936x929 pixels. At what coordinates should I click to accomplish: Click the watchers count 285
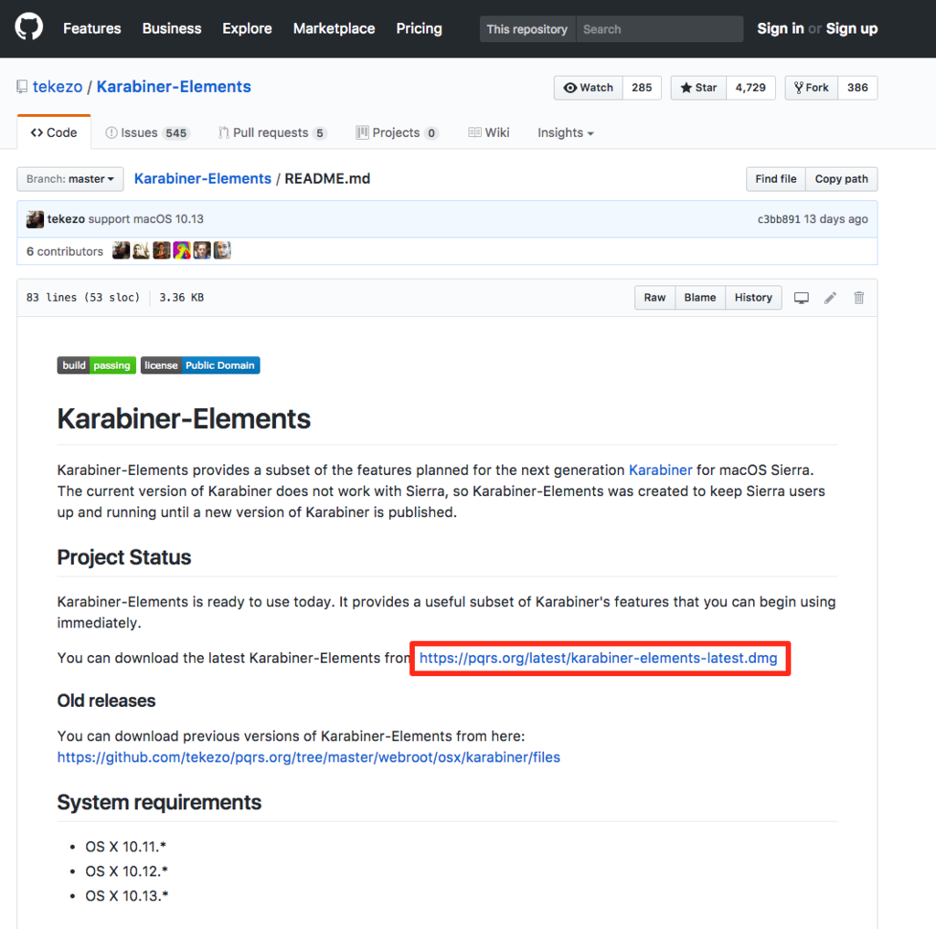coord(642,88)
